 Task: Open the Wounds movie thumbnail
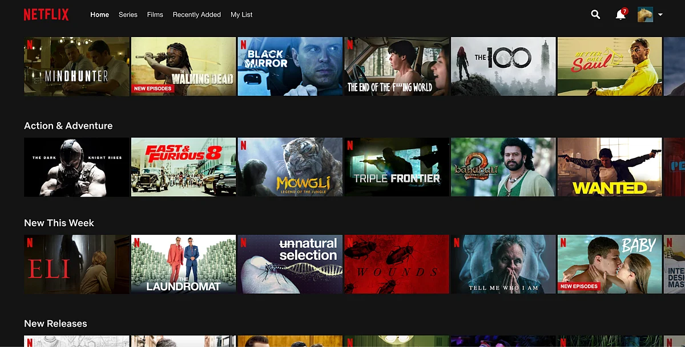(x=397, y=264)
